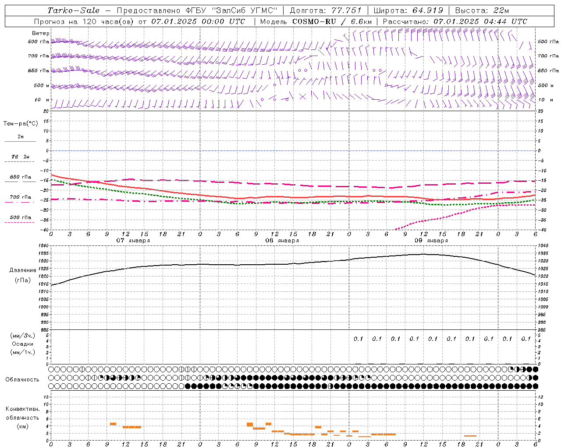561x448 pixels.
Task: Click the "Давление" pressure panel label
Action: (23, 270)
